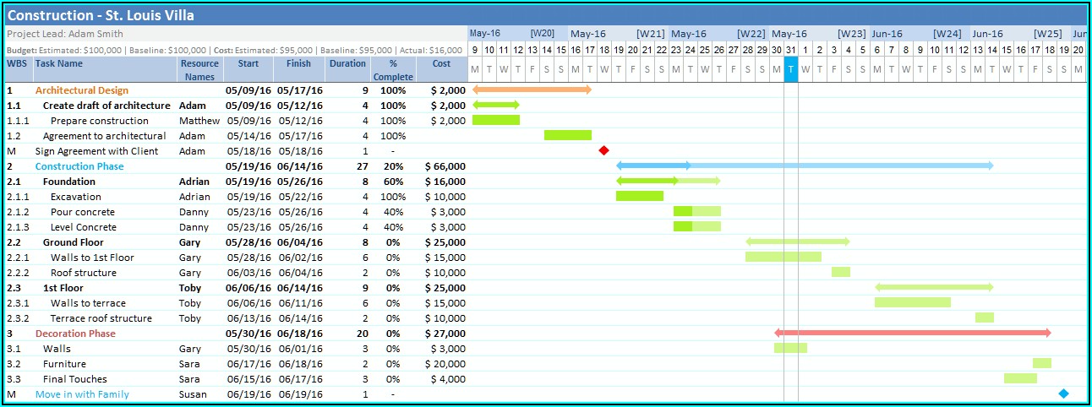Select the Project Lead: Adam Smith cell
The height and width of the screenshot is (407, 1092).
coord(65,34)
